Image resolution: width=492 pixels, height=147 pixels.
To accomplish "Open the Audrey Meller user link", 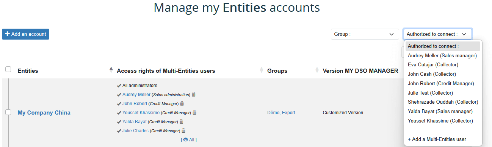I will point(137,94).
